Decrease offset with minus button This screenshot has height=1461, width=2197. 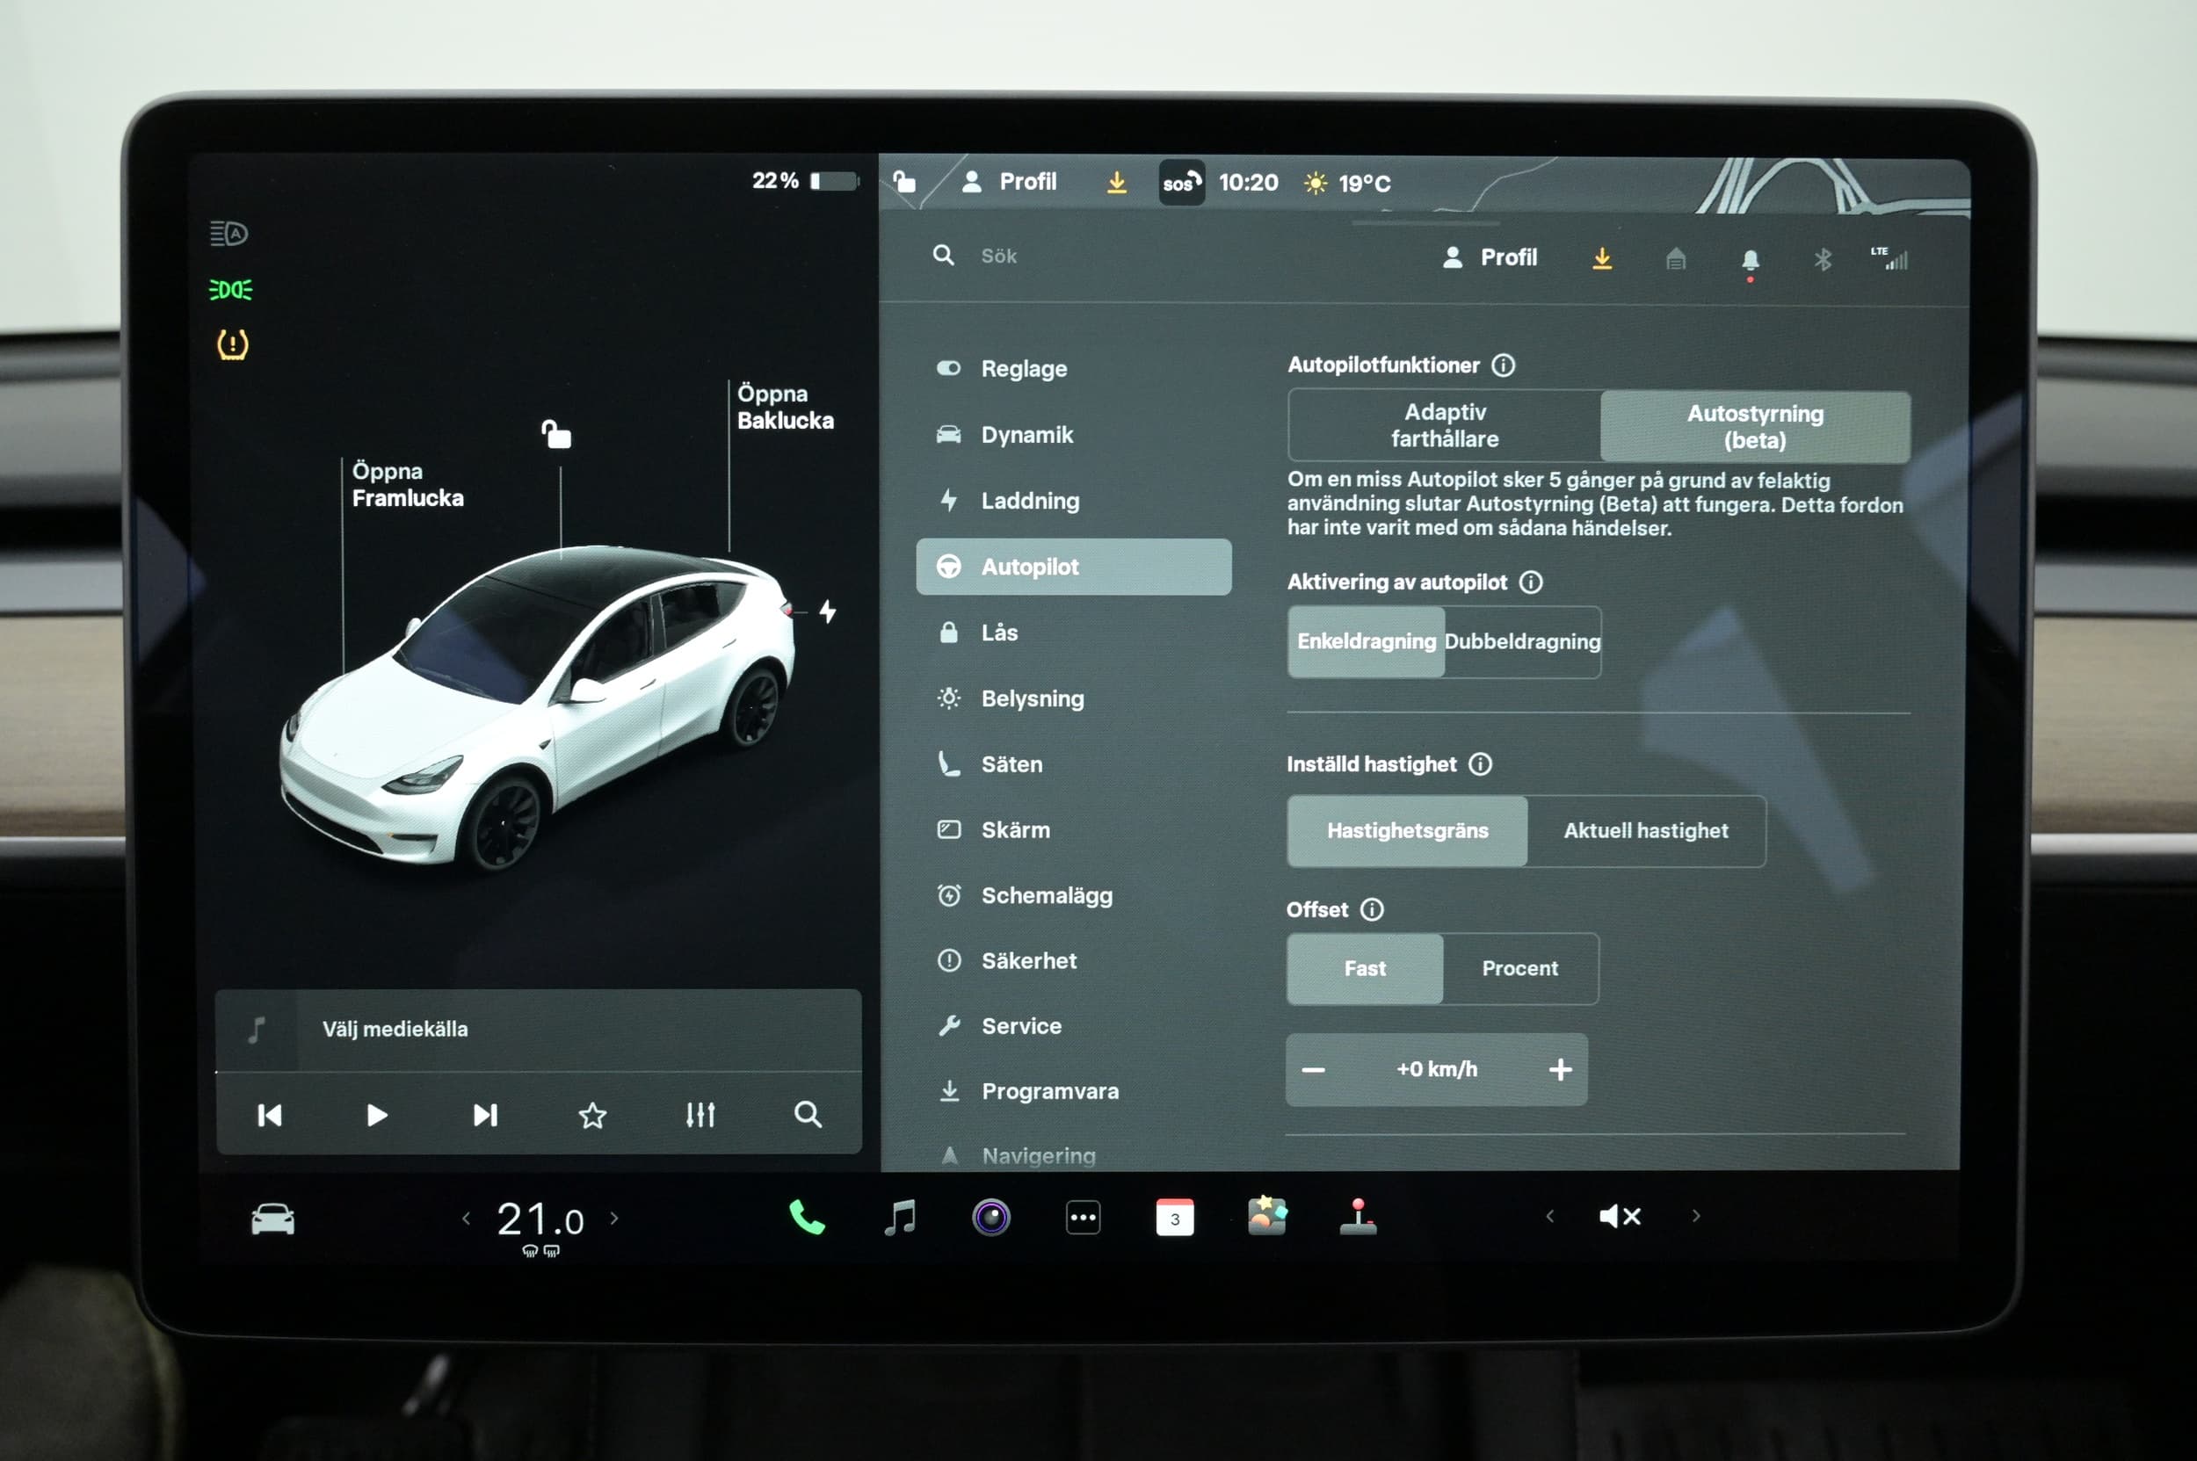point(1312,1070)
